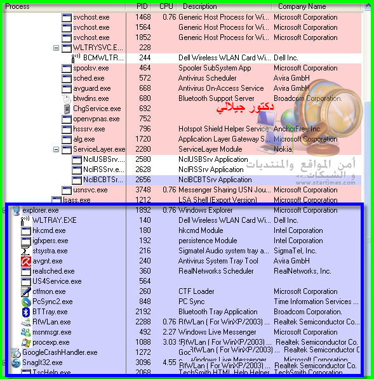Collapse the WLTRYSVC.E... process tree
The image size is (374, 379).
(56, 48)
